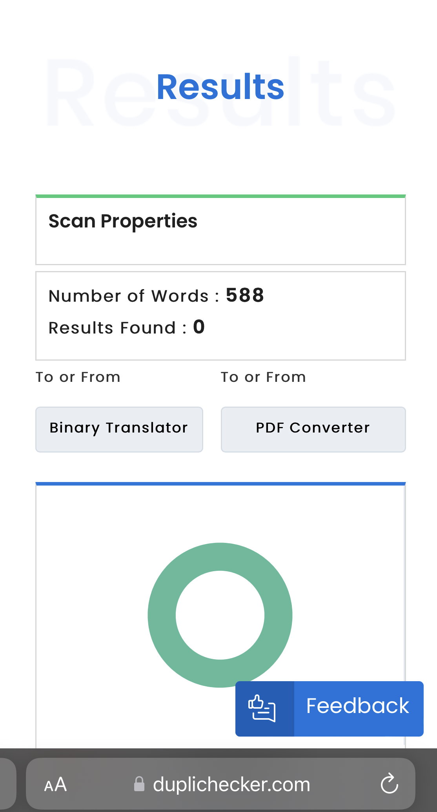This screenshot has height=812, width=437.
Task: Select the duplichecker.com address field
Action: [220, 784]
